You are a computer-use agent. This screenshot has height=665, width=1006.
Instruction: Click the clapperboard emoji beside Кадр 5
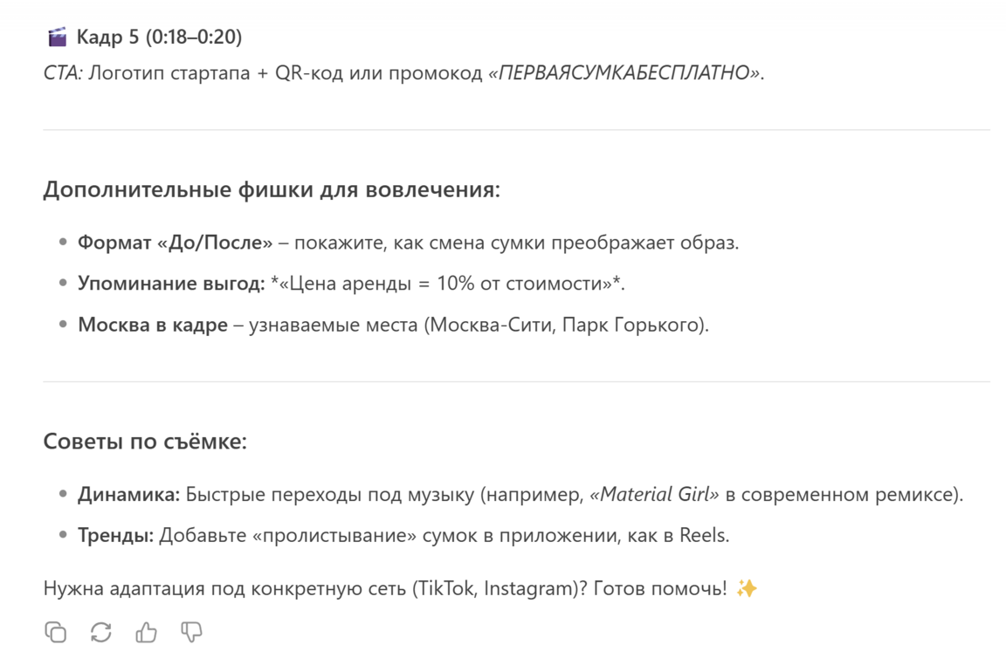[57, 37]
